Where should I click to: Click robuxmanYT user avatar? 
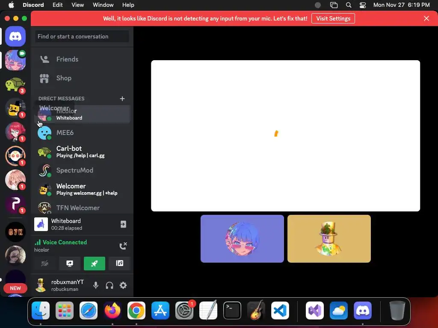(41, 285)
